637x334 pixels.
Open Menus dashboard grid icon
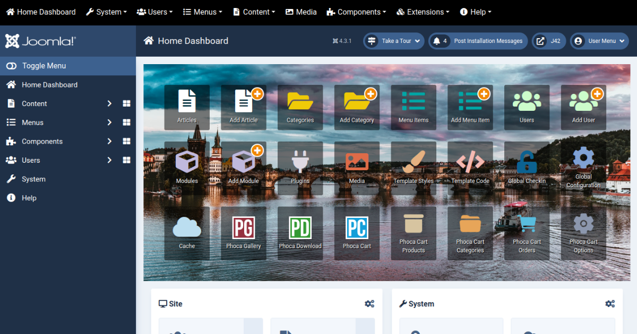pos(126,122)
